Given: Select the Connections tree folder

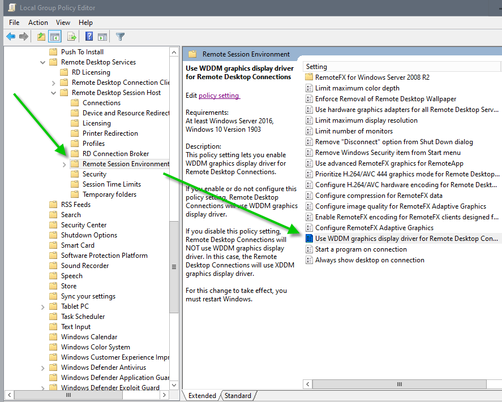Looking at the screenshot, I should (x=101, y=103).
